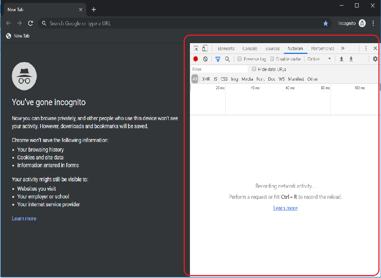Export HAR file with the download arrow
This screenshot has width=381, height=278.
(x=351, y=59)
